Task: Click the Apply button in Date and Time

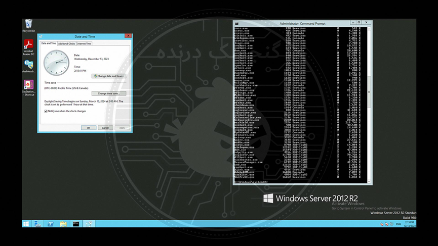Action: (x=122, y=128)
